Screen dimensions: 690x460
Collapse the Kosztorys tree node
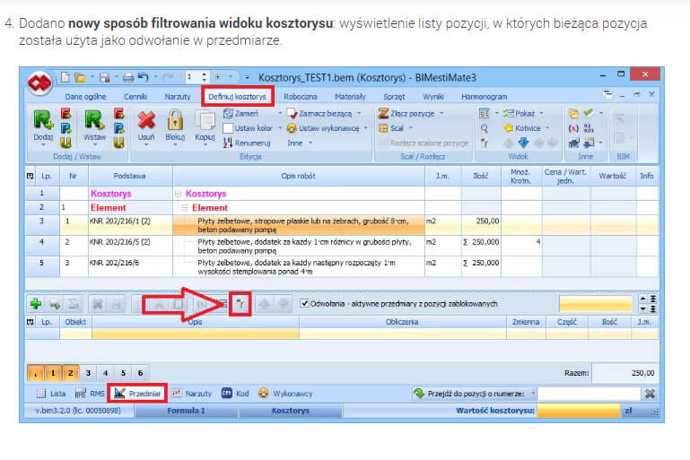click(178, 194)
